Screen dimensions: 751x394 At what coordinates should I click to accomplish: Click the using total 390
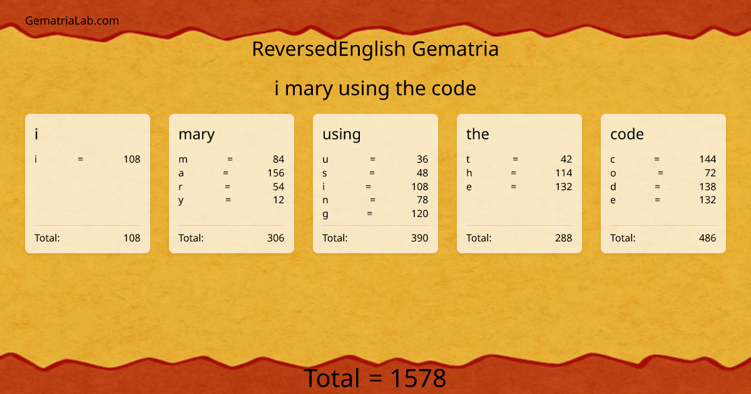click(420, 238)
